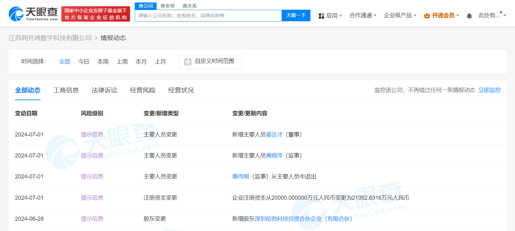Select the 查公司 search tab
The width and height of the screenshot is (515, 231).
click(146, 6)
